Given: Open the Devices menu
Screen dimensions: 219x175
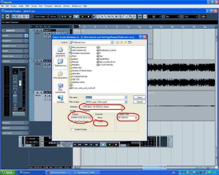Looking at the screenshot, I should pyautogui.click(x=66, y=6).
